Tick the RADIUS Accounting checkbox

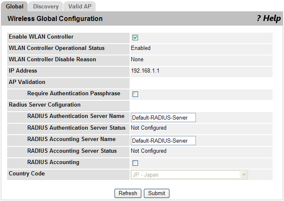(135, 163)
